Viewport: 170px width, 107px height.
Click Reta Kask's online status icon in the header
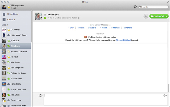(45, 18)
